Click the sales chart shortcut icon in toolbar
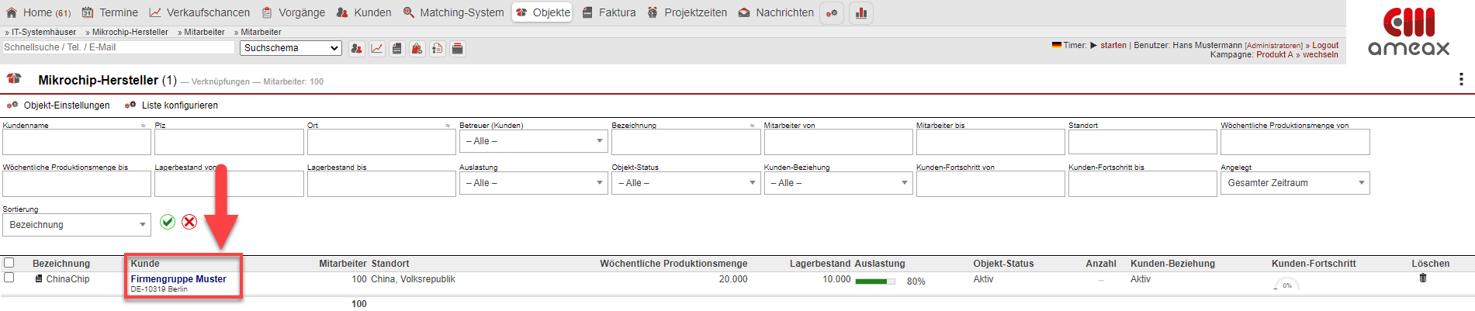Image resolution: width=1475 pixels, height=311 pixels. pos(376,49)
